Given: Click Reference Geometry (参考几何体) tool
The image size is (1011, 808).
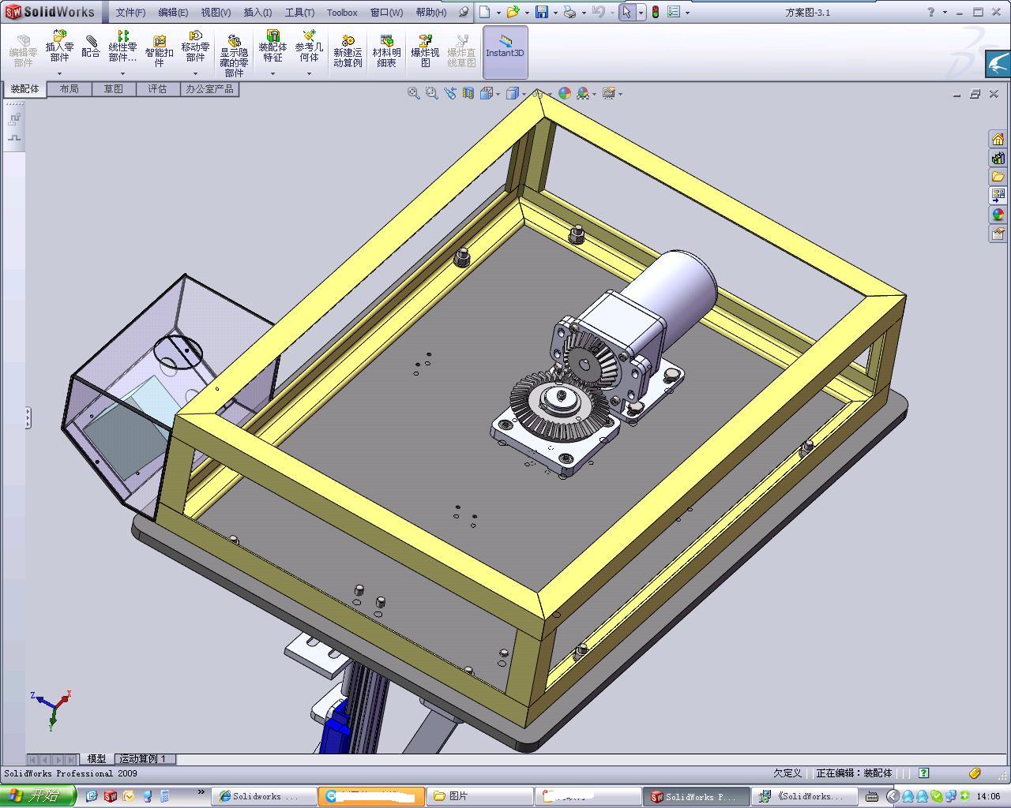Looking at the screenshot, I should click(309, 47).
